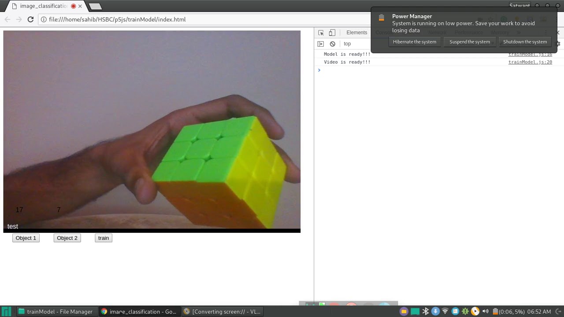Click the 06:52 AM clock
The width and height of the screenshot is (564, 317).
[x=539, y=311]
